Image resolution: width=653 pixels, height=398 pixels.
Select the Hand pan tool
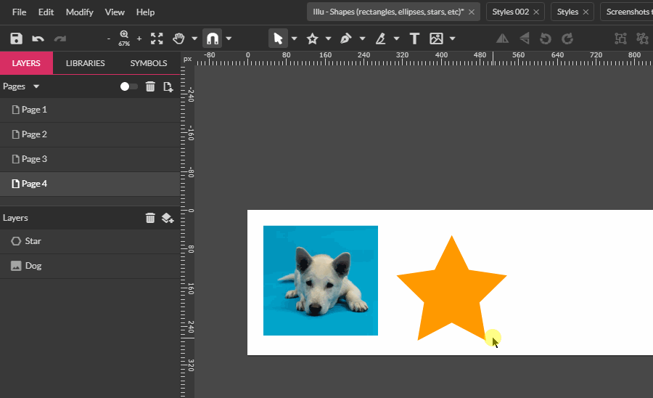pyautogui.click(x=178, y=38)
